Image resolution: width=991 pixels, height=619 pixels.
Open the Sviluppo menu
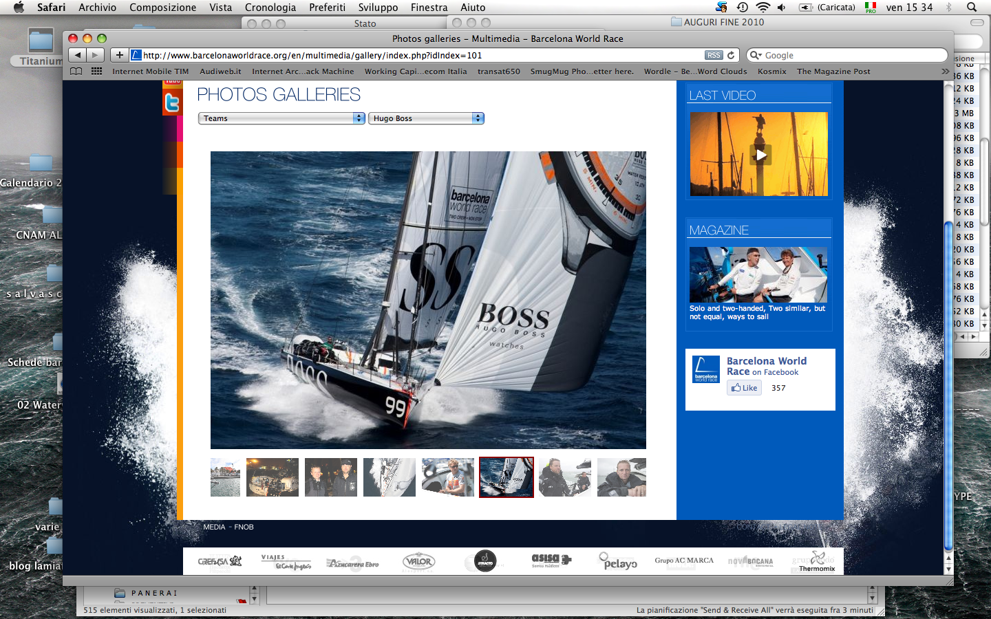(378, 7)
